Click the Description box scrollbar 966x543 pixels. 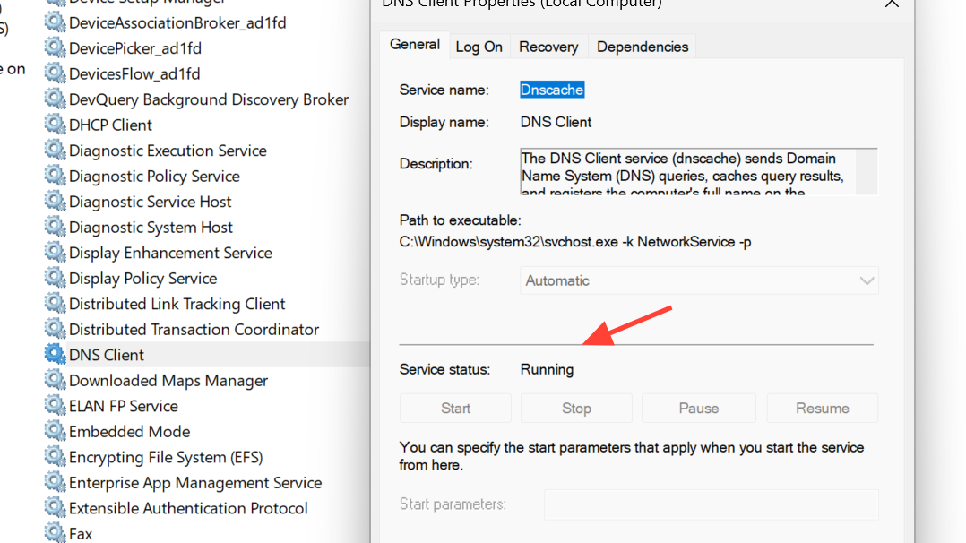pos(867,172)
